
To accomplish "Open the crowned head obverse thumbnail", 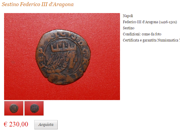I will [14, 108].
